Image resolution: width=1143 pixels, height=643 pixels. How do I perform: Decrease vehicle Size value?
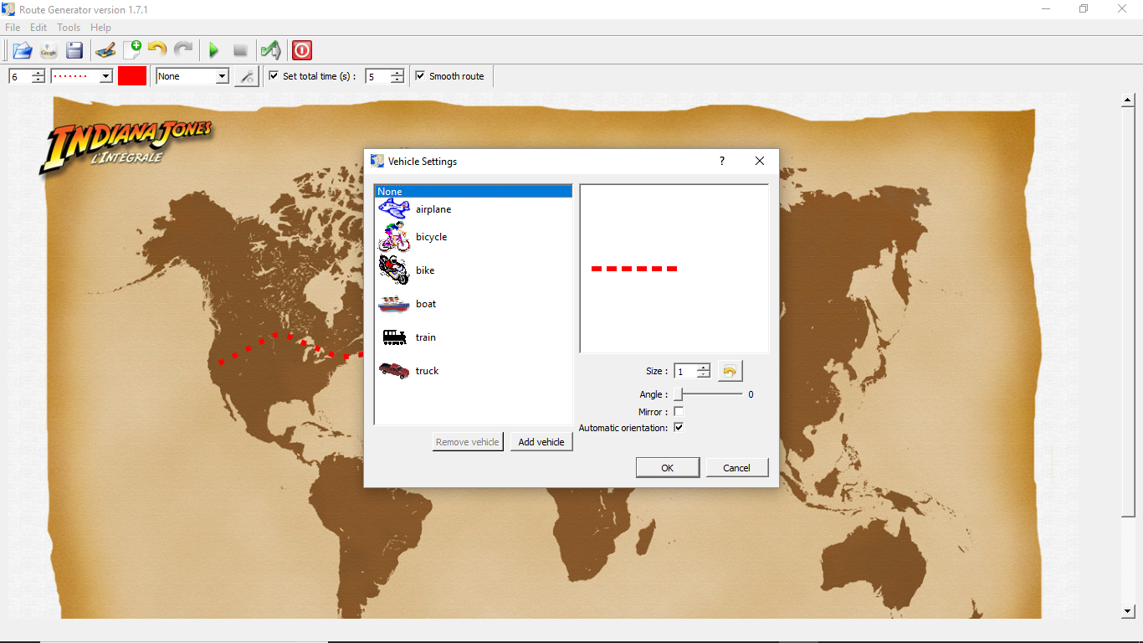(x=704, y=374)
